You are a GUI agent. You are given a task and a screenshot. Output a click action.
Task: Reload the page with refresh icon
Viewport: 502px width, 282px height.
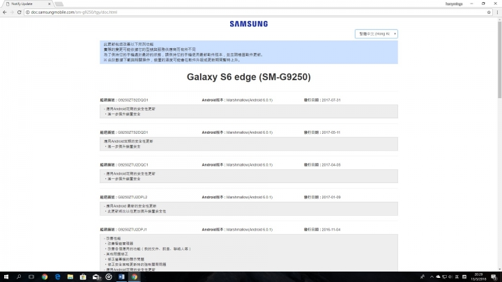pos(20,12)
